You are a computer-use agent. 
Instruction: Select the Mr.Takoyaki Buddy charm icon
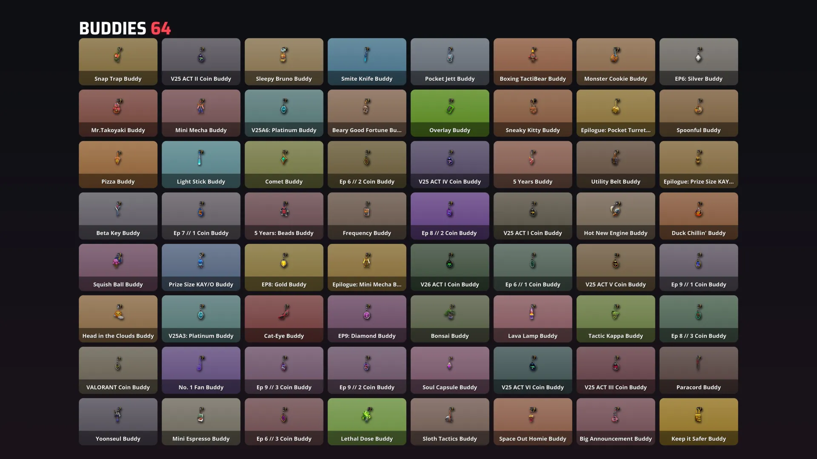pyautogui.click(x=117, y=106)
